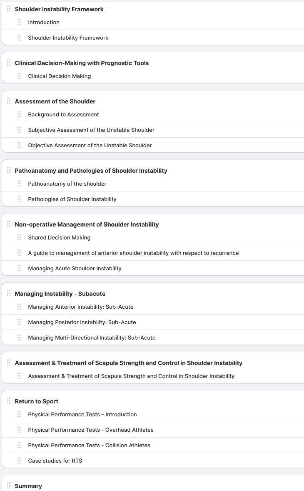
Task: Click drag handle beside Pathoanatomy of the shoulder
Action: pyautogui.click(x=19, y=184)
